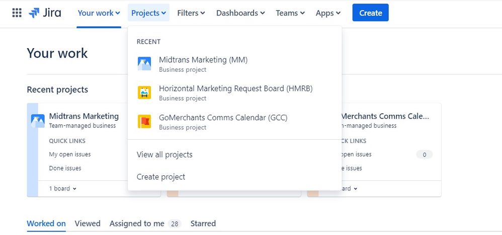Open the app switcher grid icon
Image resolution: width=502 pixels, height=235 pixels.
(x=17, y=13)
